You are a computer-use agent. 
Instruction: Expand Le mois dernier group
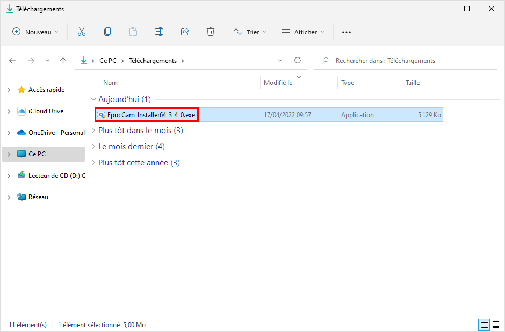(x=93, y=147)
